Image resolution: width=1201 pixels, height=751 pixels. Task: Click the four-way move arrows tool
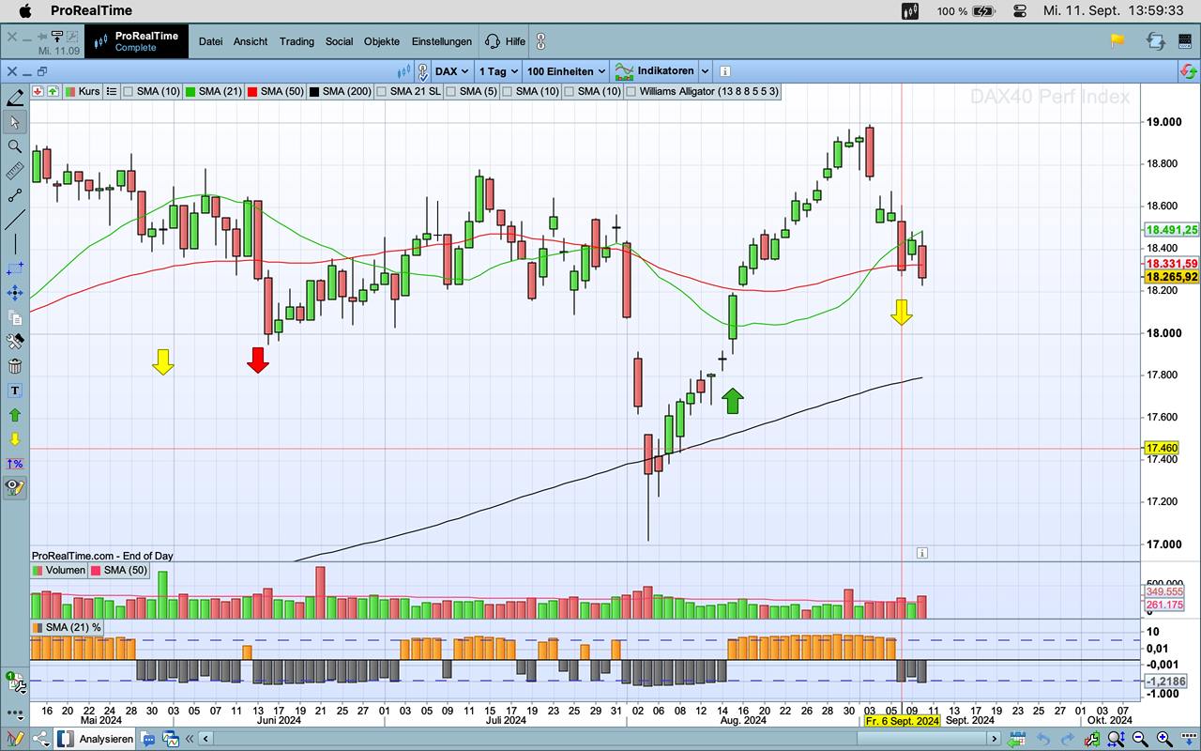click(x=15, y=293)
